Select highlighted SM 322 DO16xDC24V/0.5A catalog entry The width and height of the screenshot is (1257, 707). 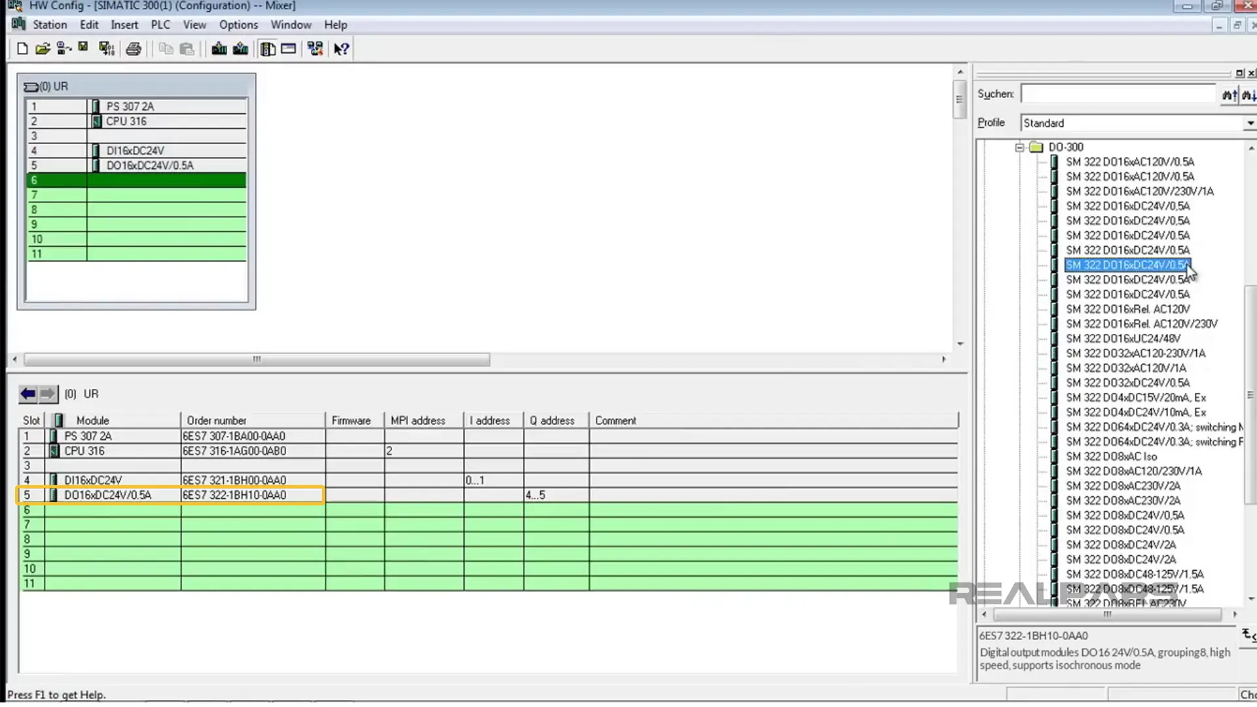coord(1127,264)
